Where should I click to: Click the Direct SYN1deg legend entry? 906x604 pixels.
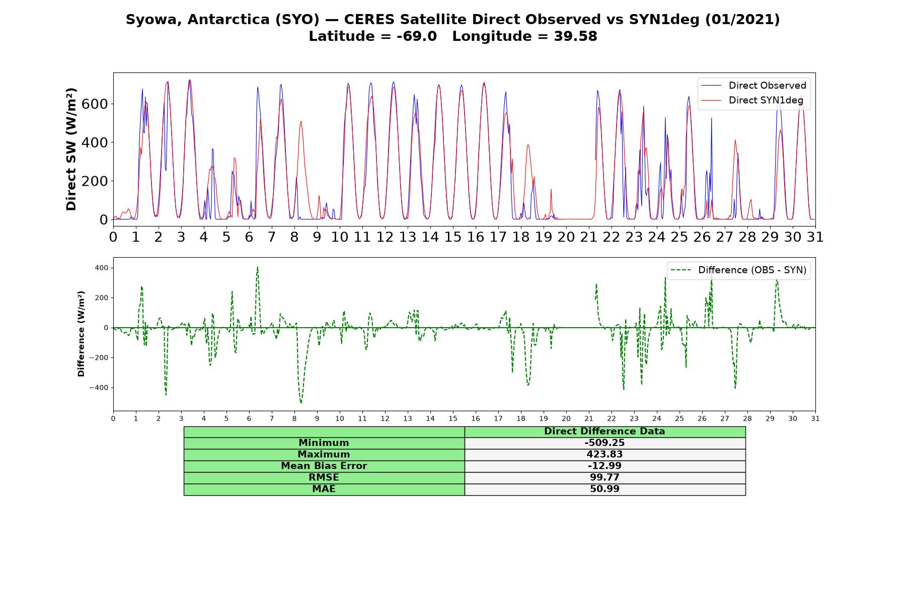[x=752, y=100]
